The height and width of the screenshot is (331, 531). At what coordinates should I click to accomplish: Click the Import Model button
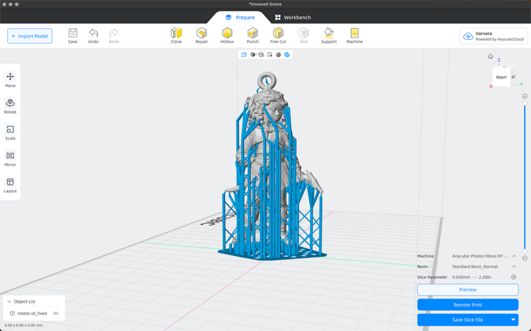[29, 36]
